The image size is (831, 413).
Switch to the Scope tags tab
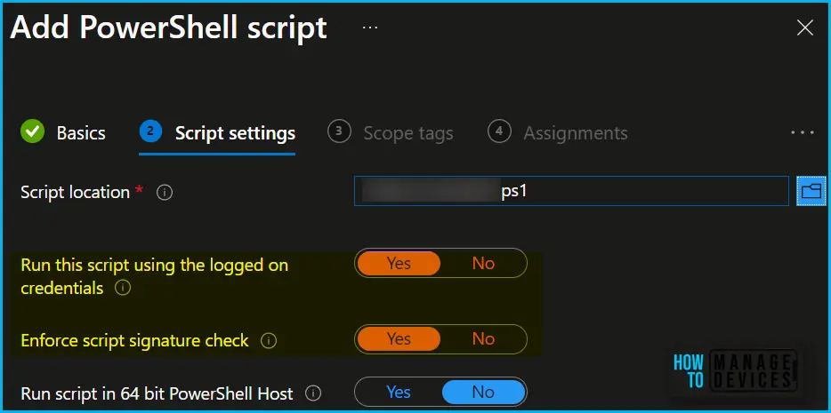408,133
